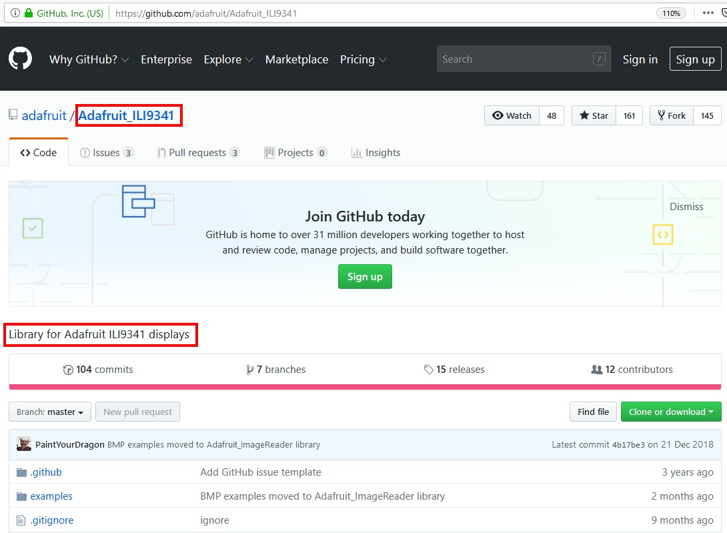This screenshot has height=533, width=727.
Task: Click the language color bar under stats
Action: [365, 387]
